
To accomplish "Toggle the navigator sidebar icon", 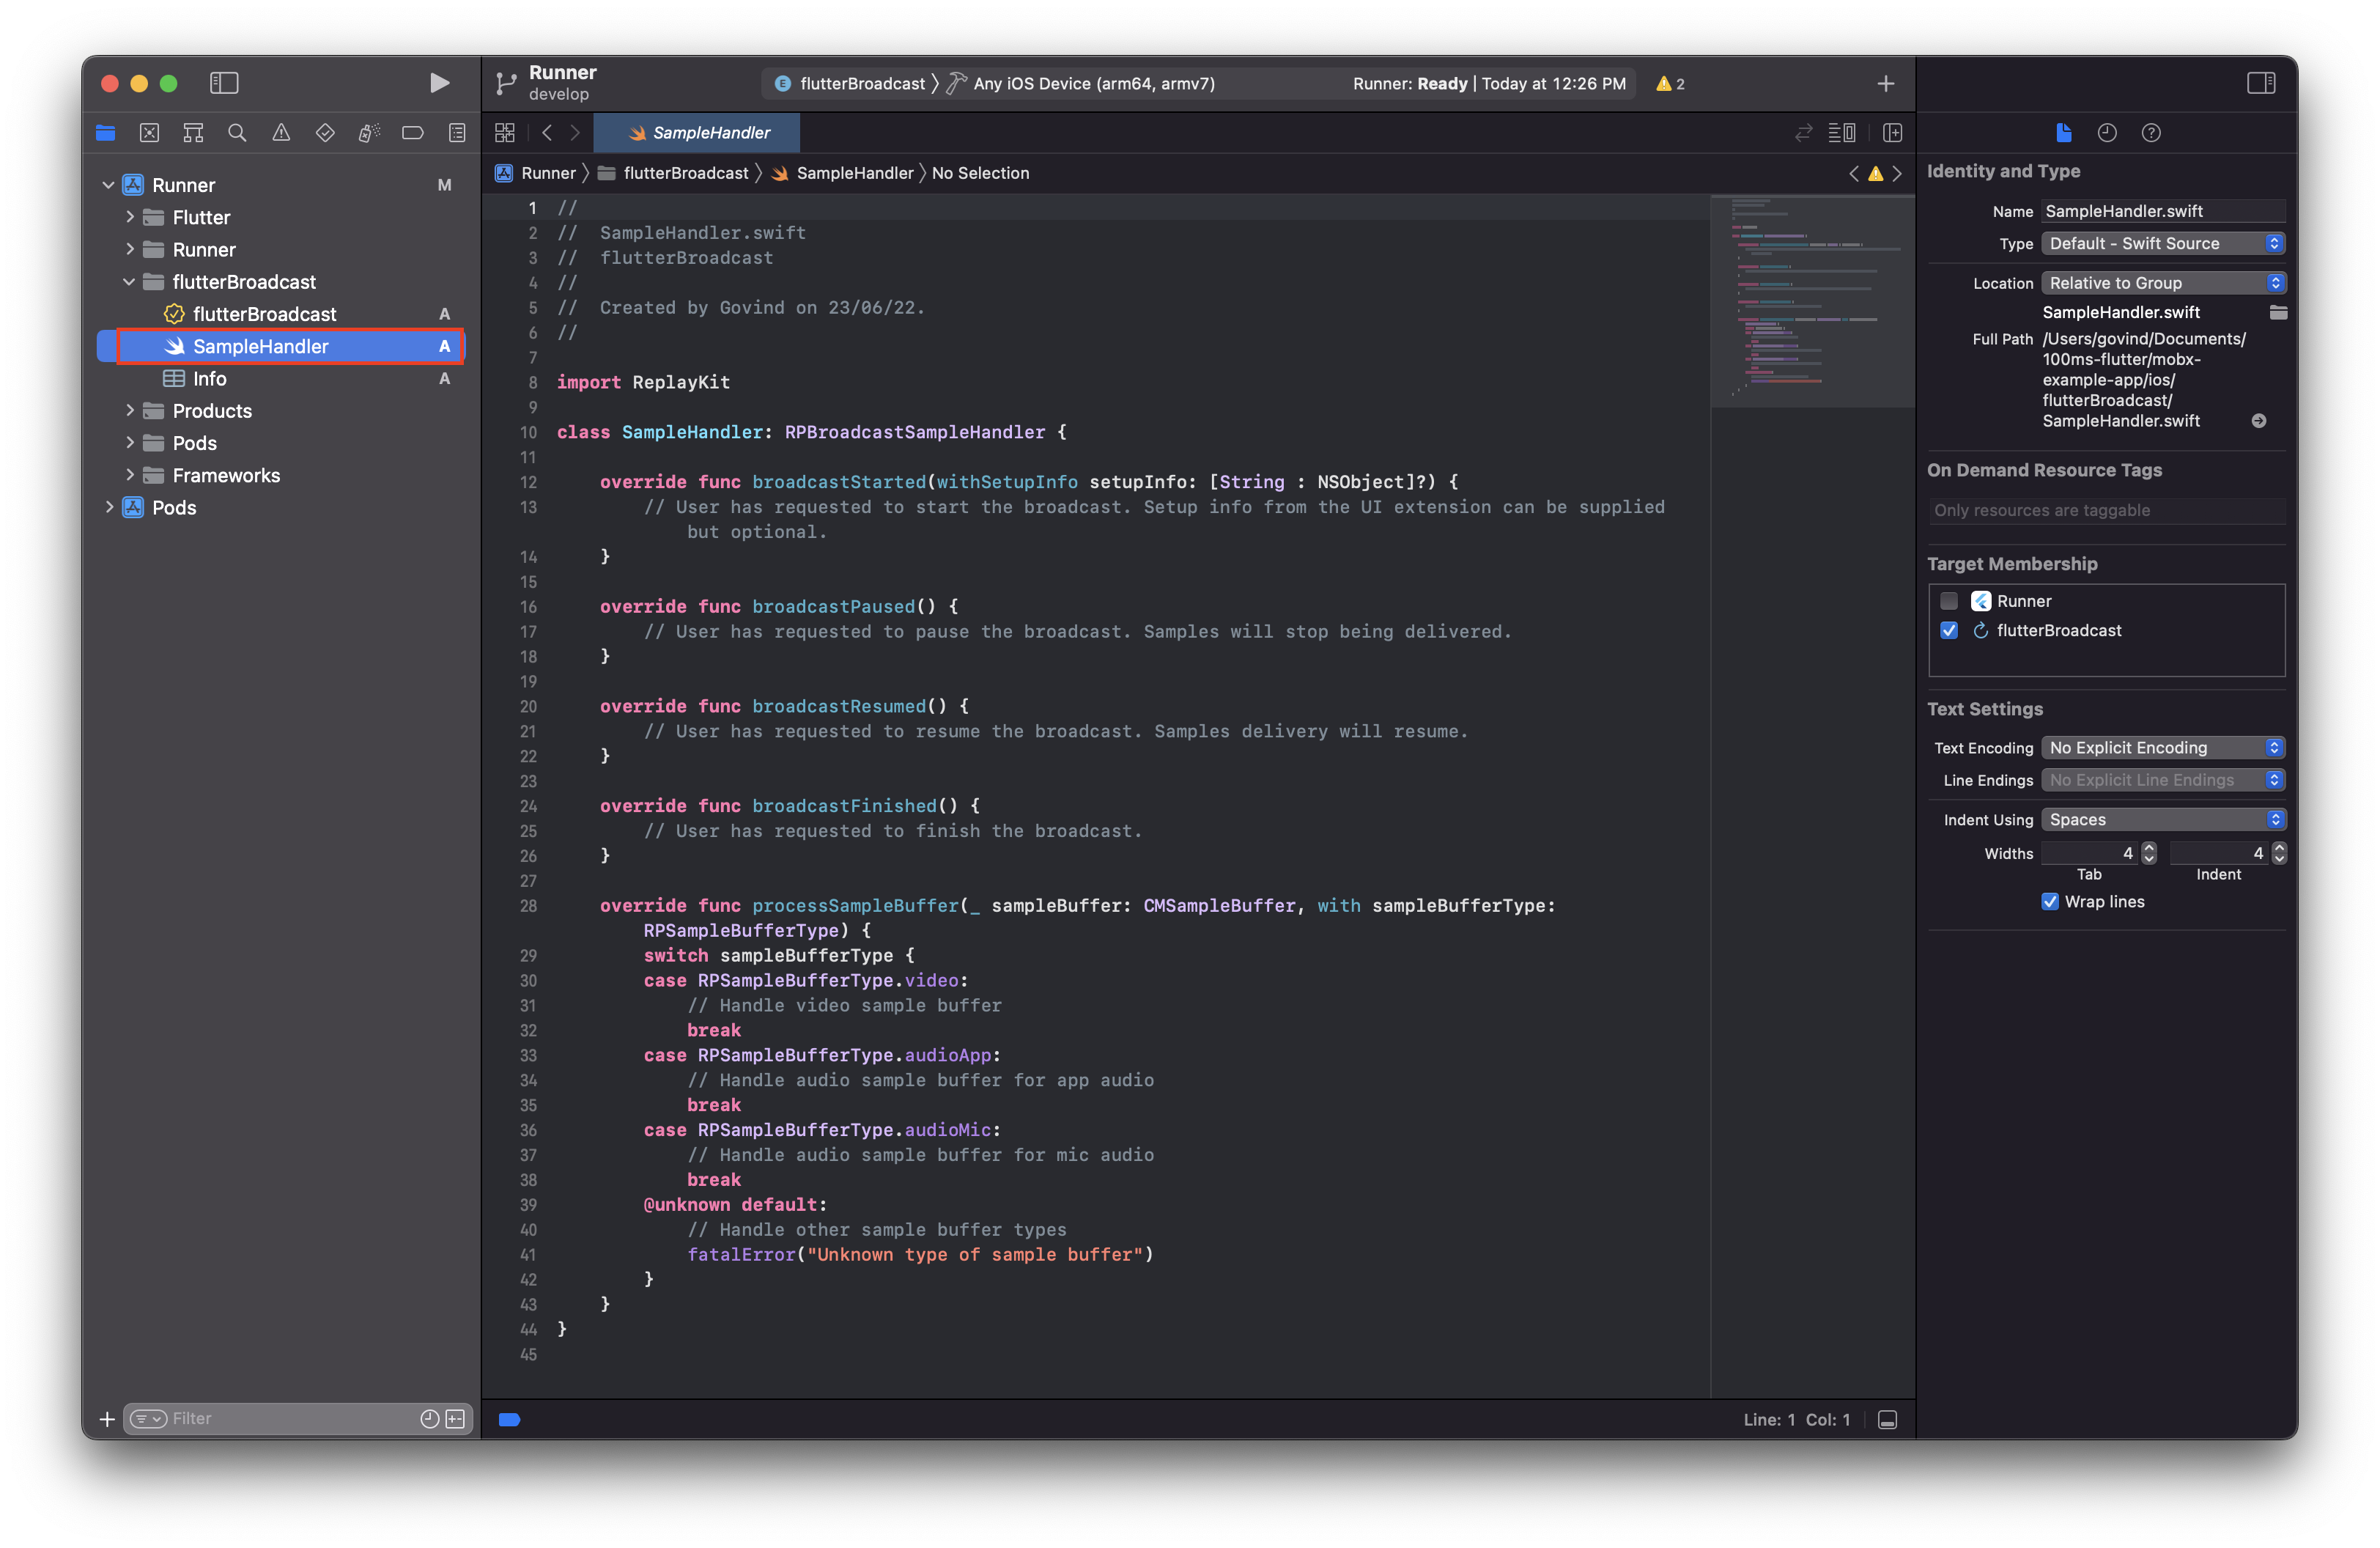I will tap(224, 83).
